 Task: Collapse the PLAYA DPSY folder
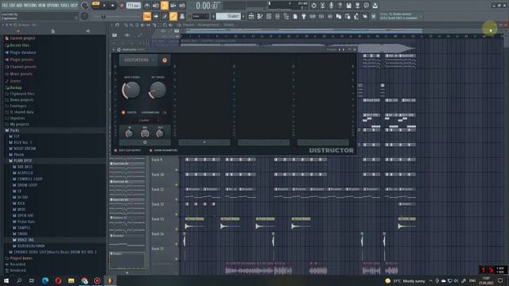tap(22, 160)
